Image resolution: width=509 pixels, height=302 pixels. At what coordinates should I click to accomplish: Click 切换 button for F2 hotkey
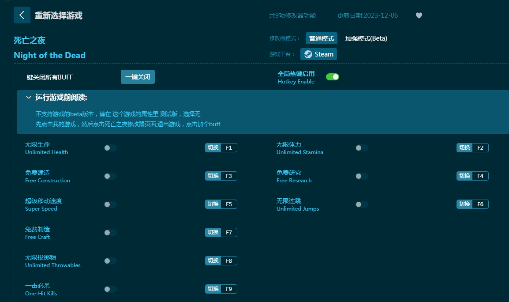pyautogui.click(x=464, y=147)
